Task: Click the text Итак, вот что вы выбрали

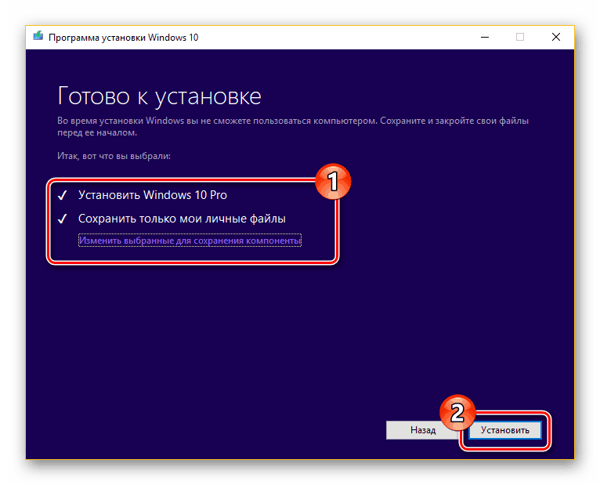Action: (x=114, y=156)
